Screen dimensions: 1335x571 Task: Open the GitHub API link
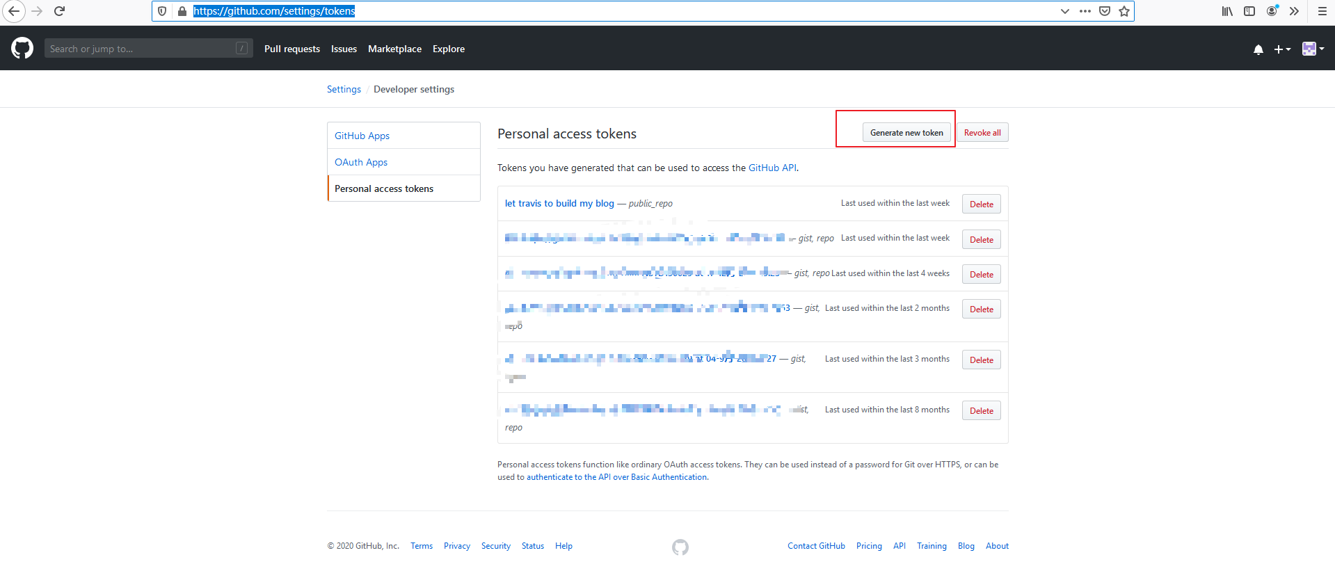coord(772,168)
